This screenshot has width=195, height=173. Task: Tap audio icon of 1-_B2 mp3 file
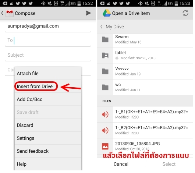[105, 130]
